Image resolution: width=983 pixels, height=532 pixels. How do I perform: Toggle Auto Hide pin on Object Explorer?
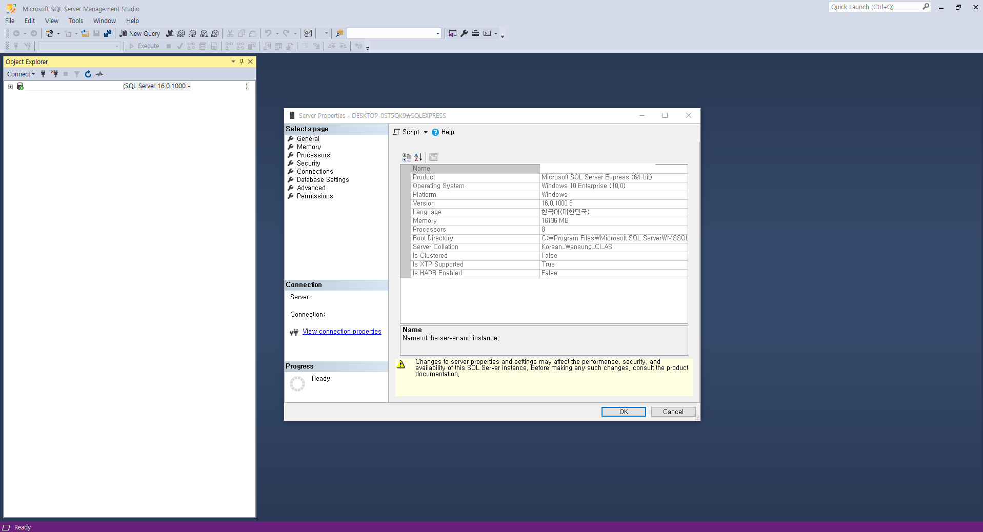[x=242, y=62]
